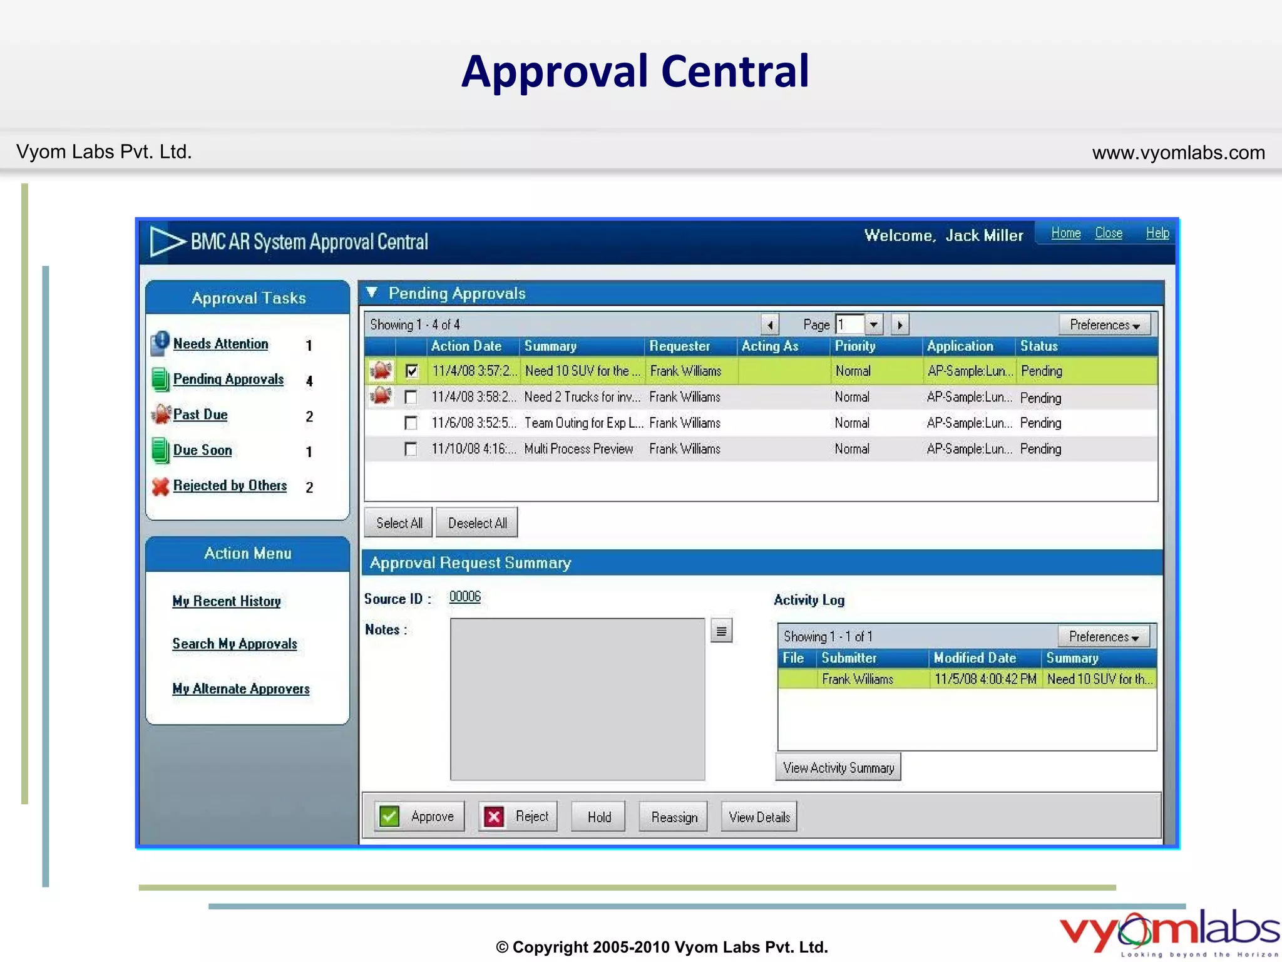
Task: Sort table by Priority column header
Action: 876,346
